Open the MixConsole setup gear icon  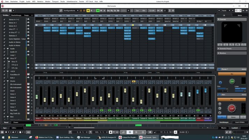click(247, 10)
